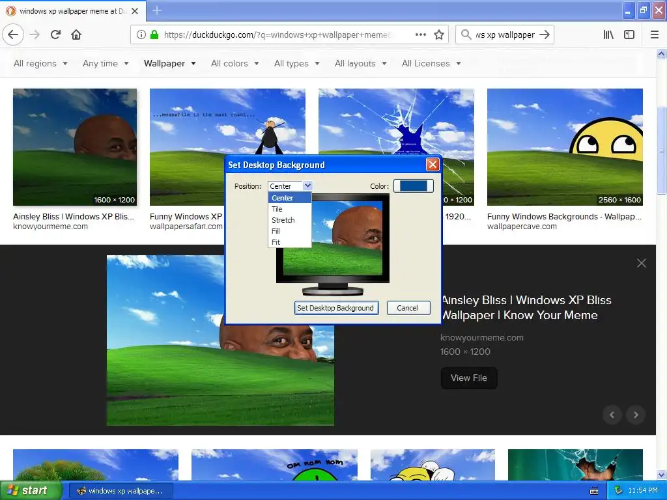Open site information icon in address bar
This screenshot has width=667, height=500.
(141, 35)
